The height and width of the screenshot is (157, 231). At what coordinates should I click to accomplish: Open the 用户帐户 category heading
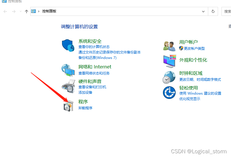[188, 42]
